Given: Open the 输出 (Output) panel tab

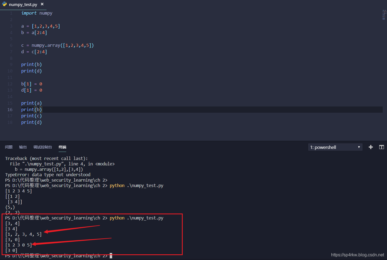Looking at the screenshot, I should [x=23, y=147].
